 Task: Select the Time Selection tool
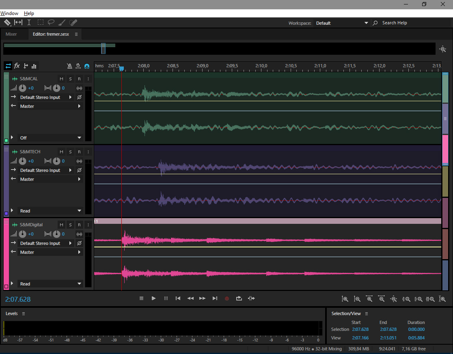point(29,22)
